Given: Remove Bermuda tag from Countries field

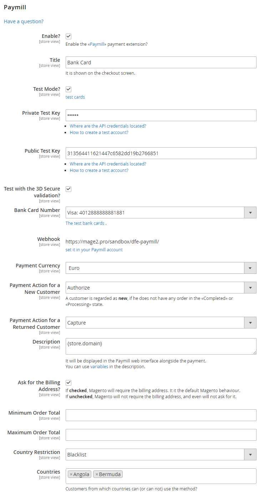Looking at the screenshot, I should pos(97,474).
